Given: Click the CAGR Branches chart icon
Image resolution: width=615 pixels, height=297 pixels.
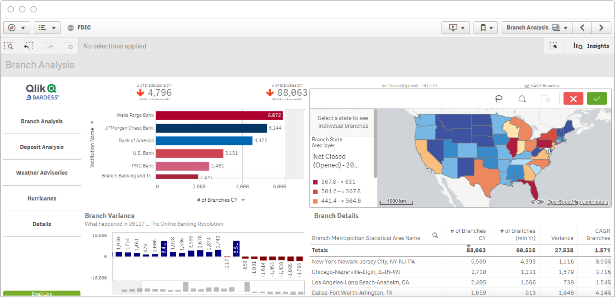Looking at the screenshot, I should tap(527, 86).
